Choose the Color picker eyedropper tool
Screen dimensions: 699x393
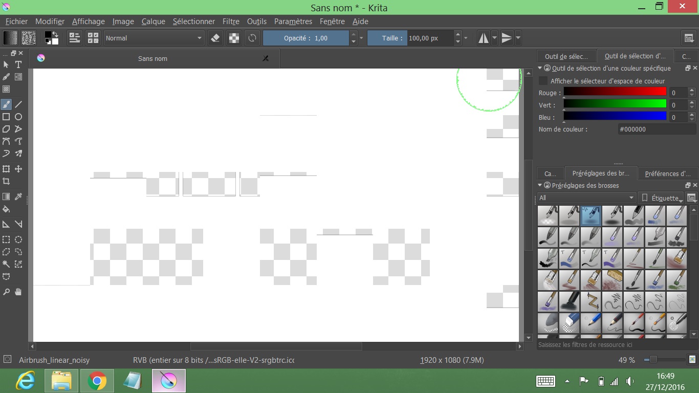tap(18, 196)
